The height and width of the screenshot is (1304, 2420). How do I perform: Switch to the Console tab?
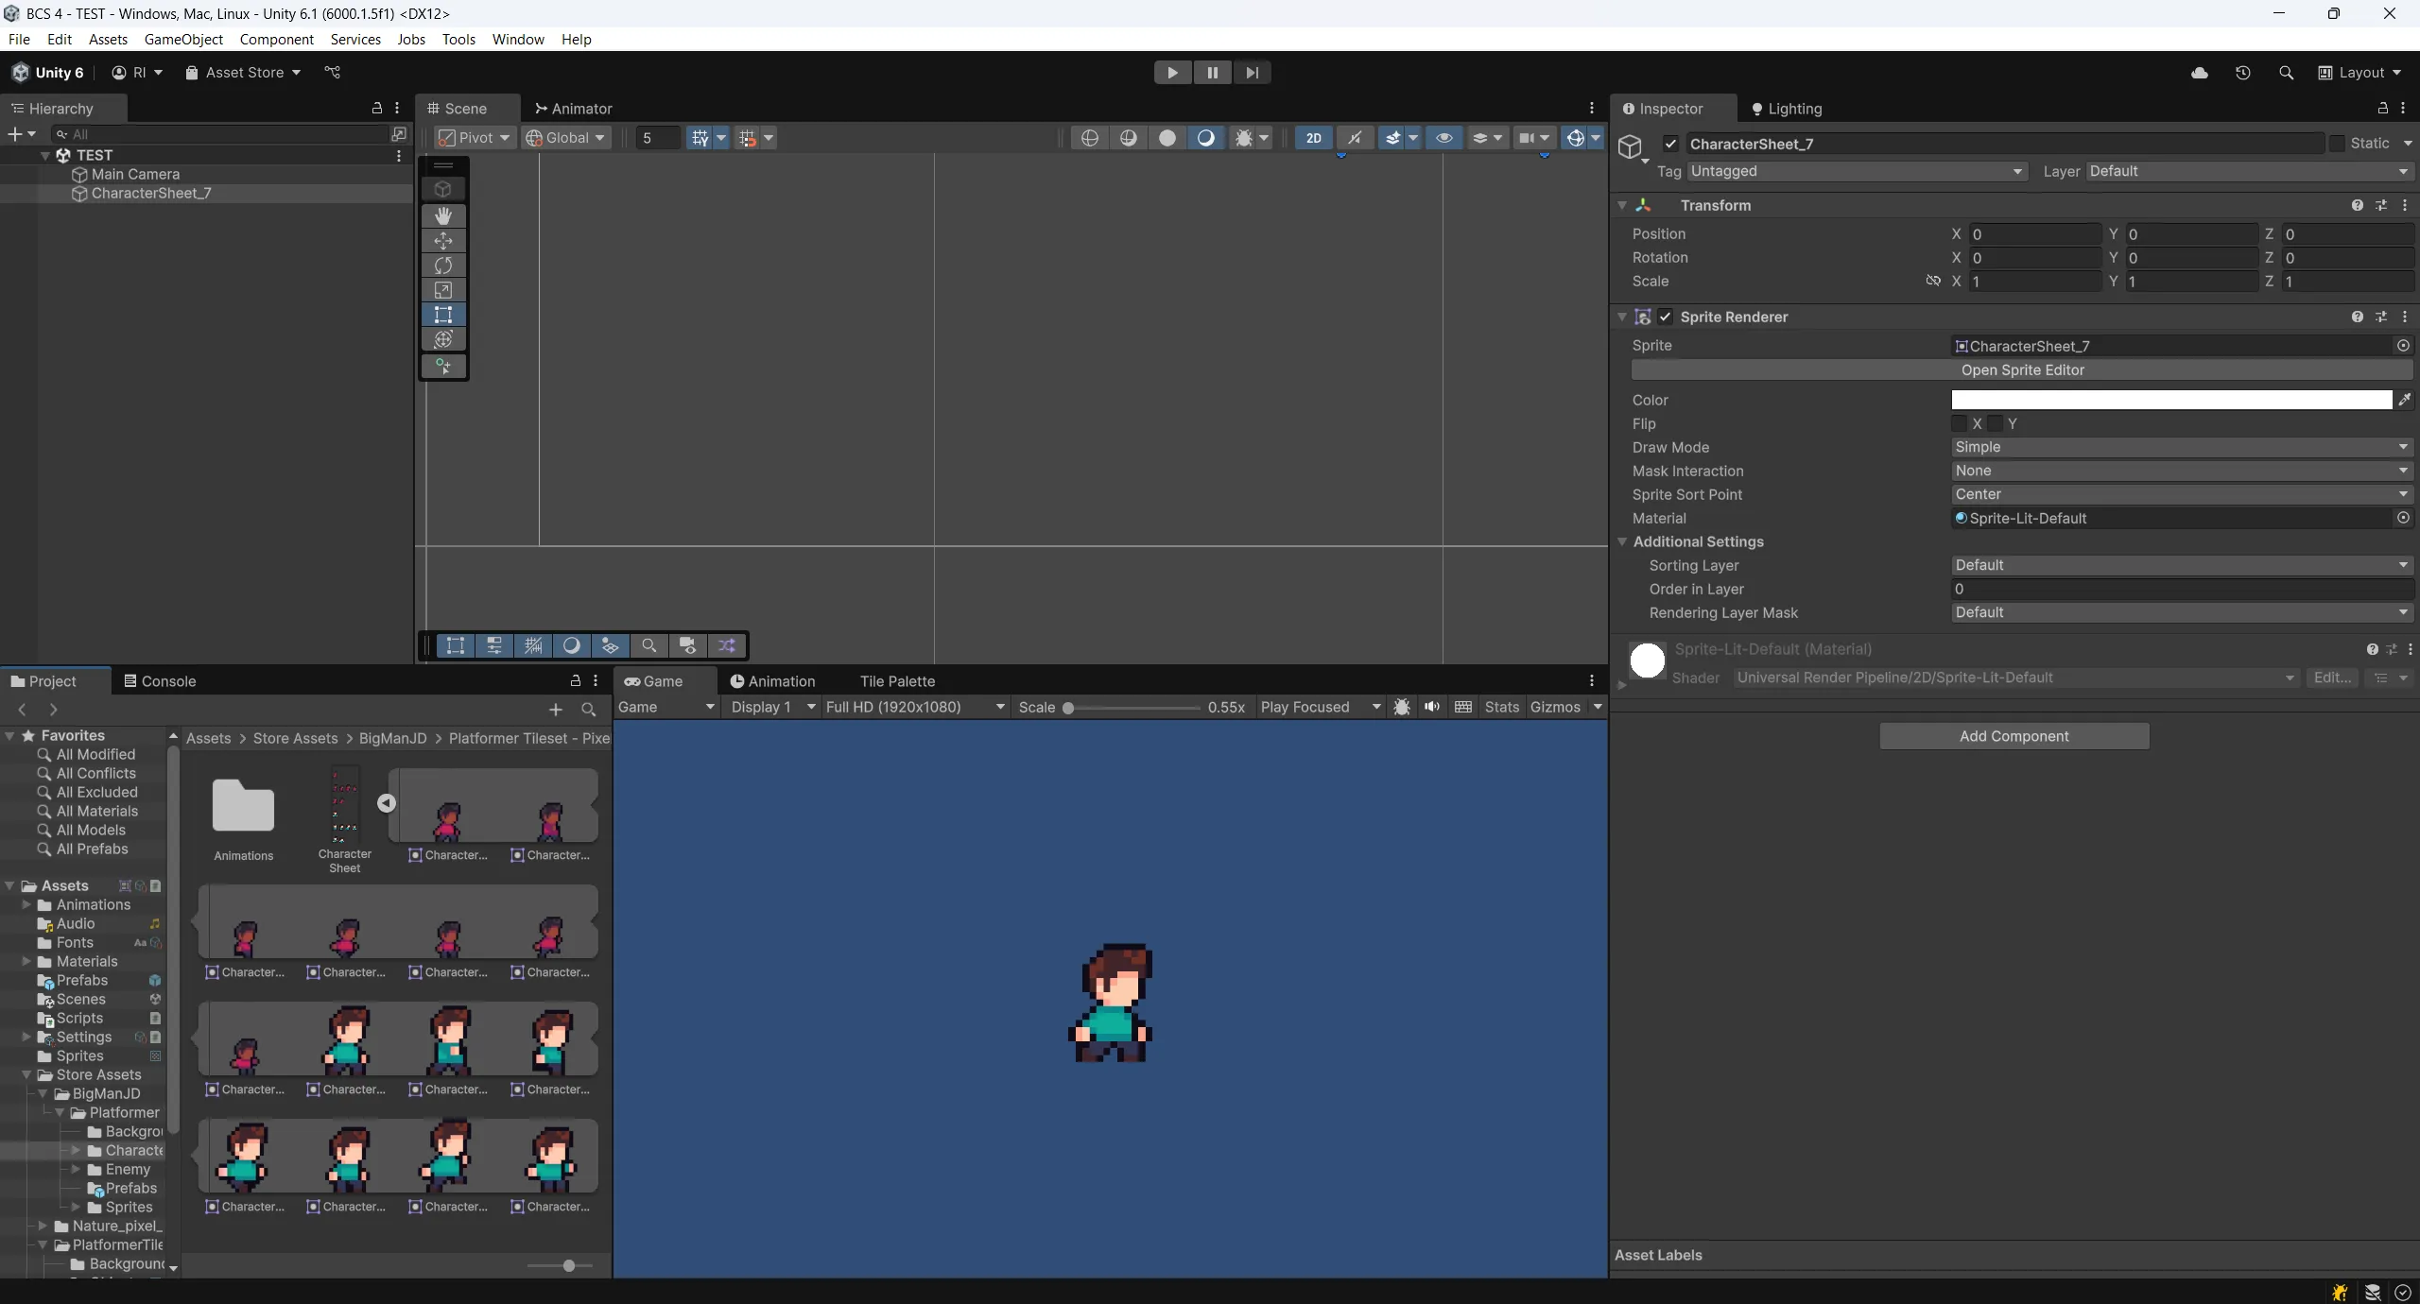click(x=160, y=681)
